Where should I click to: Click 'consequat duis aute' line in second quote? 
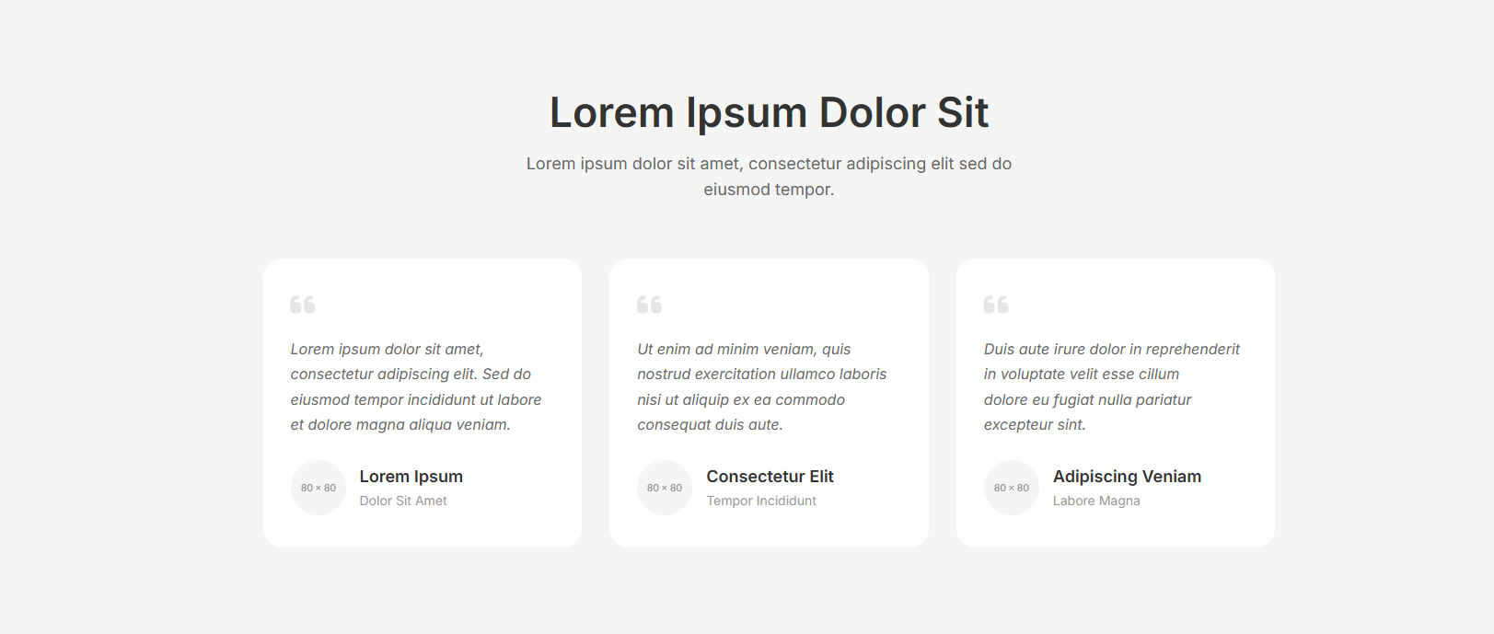(710, 425)
